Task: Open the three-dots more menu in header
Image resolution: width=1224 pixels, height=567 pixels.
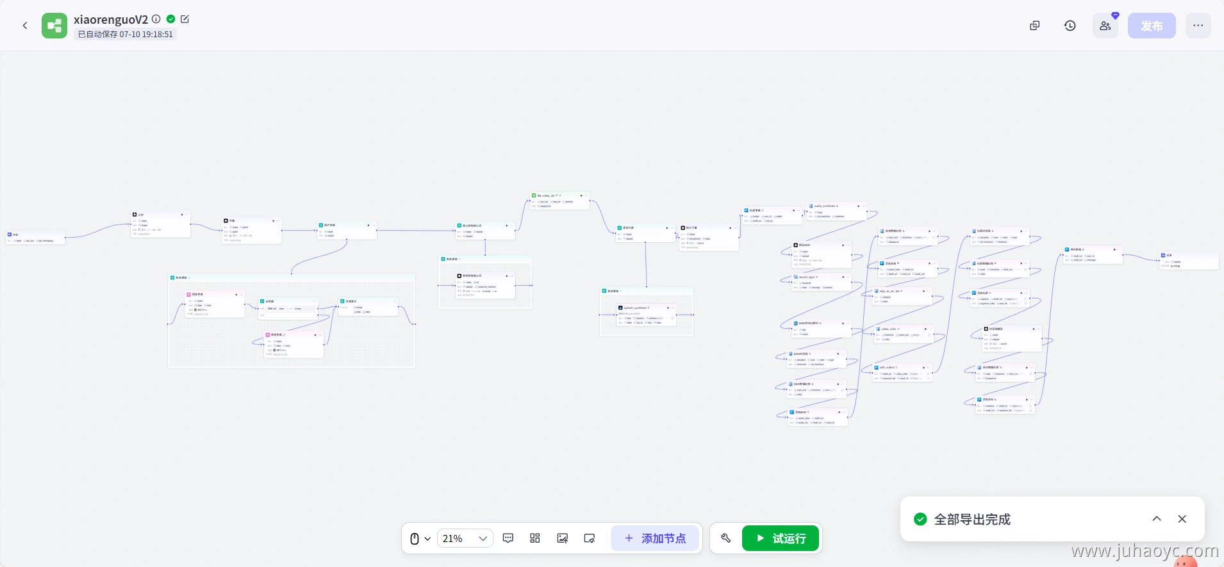Action: point(1198,26)
